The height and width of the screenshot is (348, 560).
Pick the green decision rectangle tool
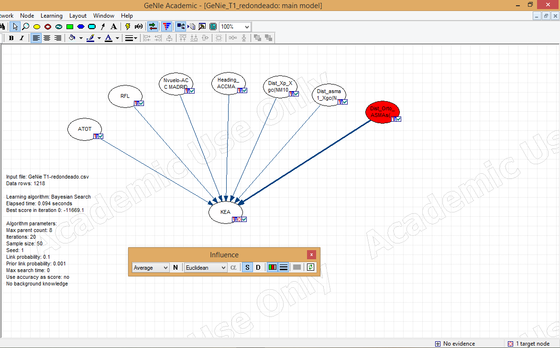[70, 27]
